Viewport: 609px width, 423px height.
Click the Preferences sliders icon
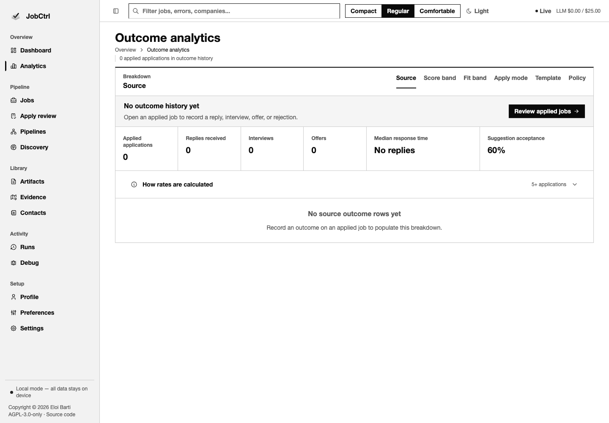coord(14,313)
